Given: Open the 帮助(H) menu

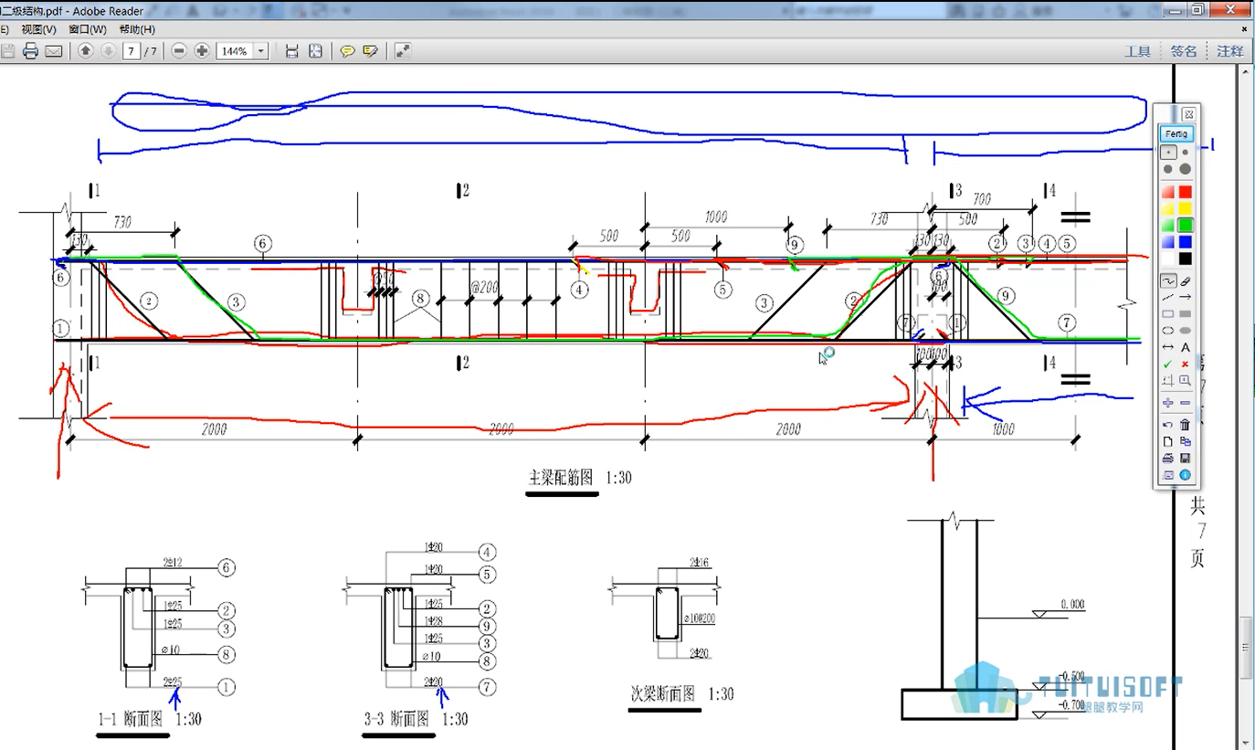Looking at the screenshot, I should click(x=137, y=29).
